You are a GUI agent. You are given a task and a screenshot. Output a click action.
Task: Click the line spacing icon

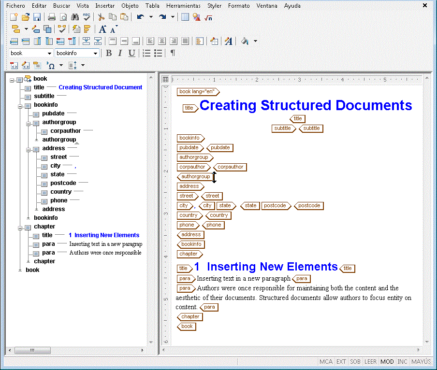click(x=73, y=65)
